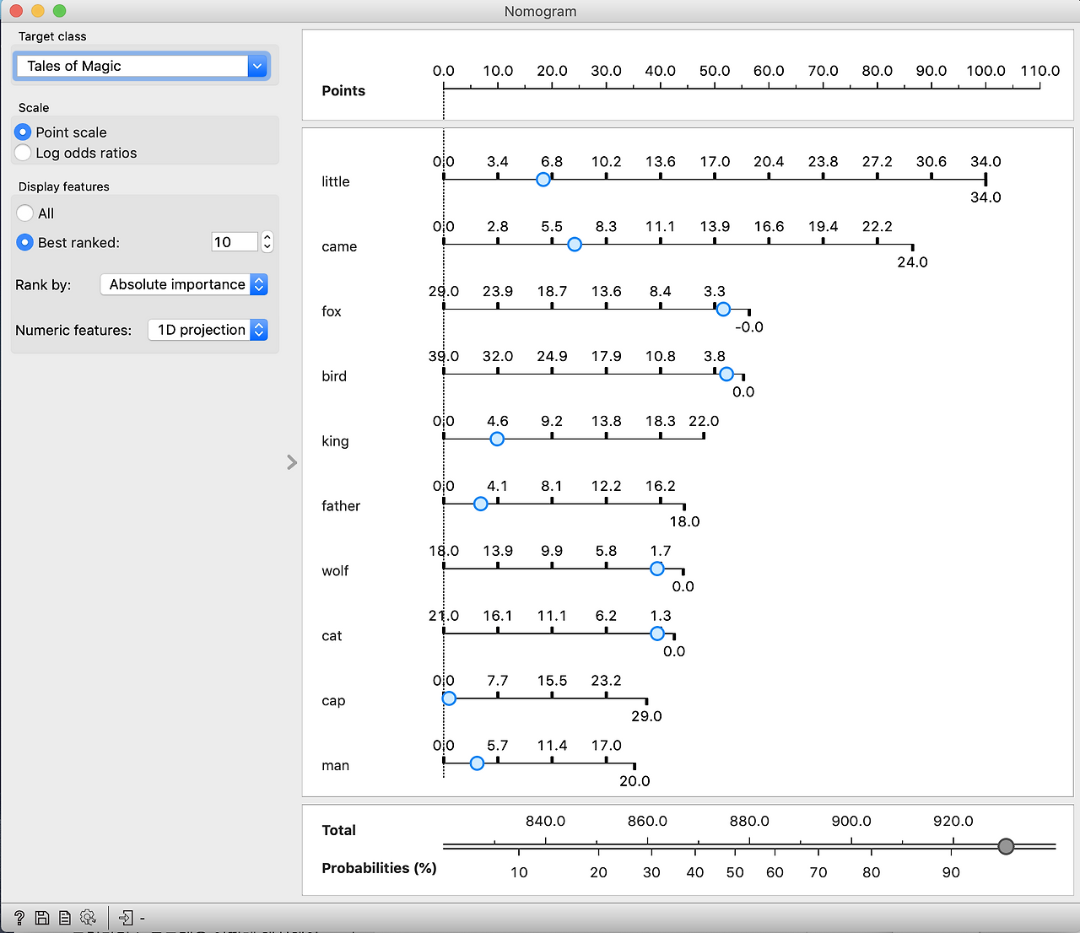Click the Best ranked number field
1080x933 pixels.
(x=235, y=242)
